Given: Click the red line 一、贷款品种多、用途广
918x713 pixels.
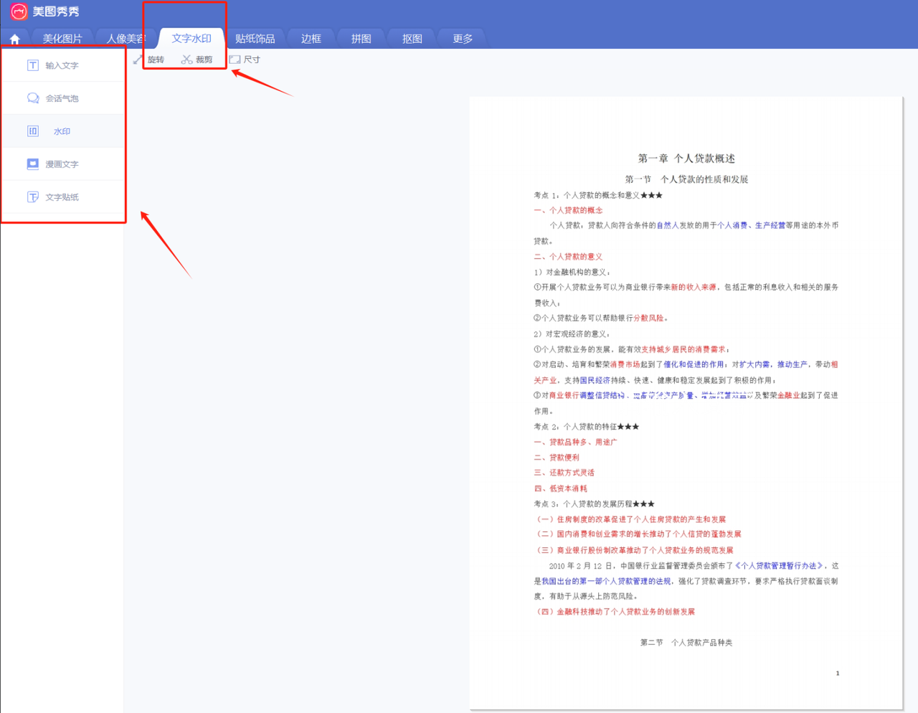Looking at the screenshot, I should 575,442.
